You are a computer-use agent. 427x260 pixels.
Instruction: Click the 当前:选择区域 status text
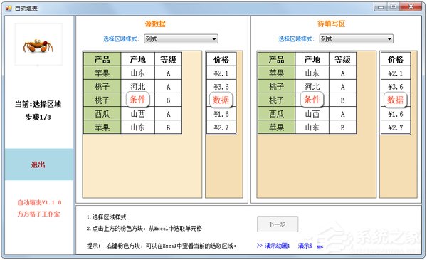pos(38,104)
